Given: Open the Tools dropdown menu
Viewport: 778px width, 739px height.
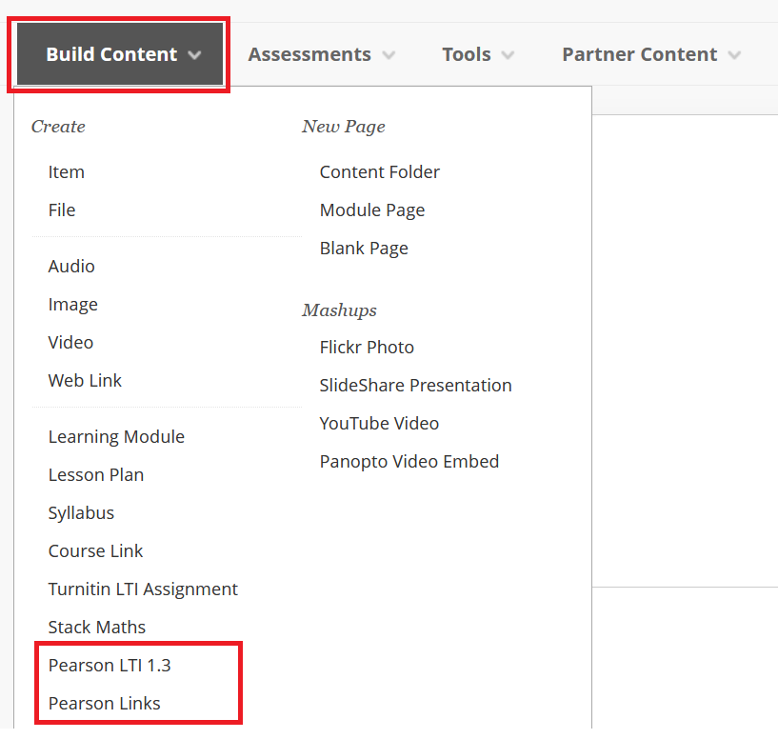Looking at the screenshot, I should coord(478,54).
